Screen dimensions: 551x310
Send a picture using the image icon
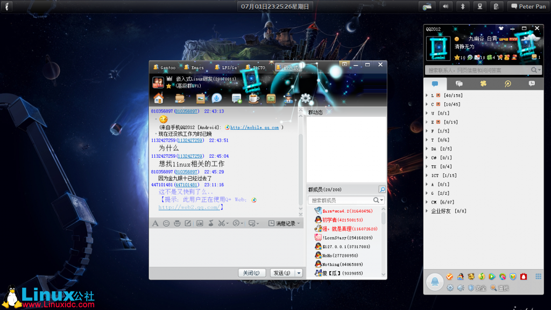200,223
